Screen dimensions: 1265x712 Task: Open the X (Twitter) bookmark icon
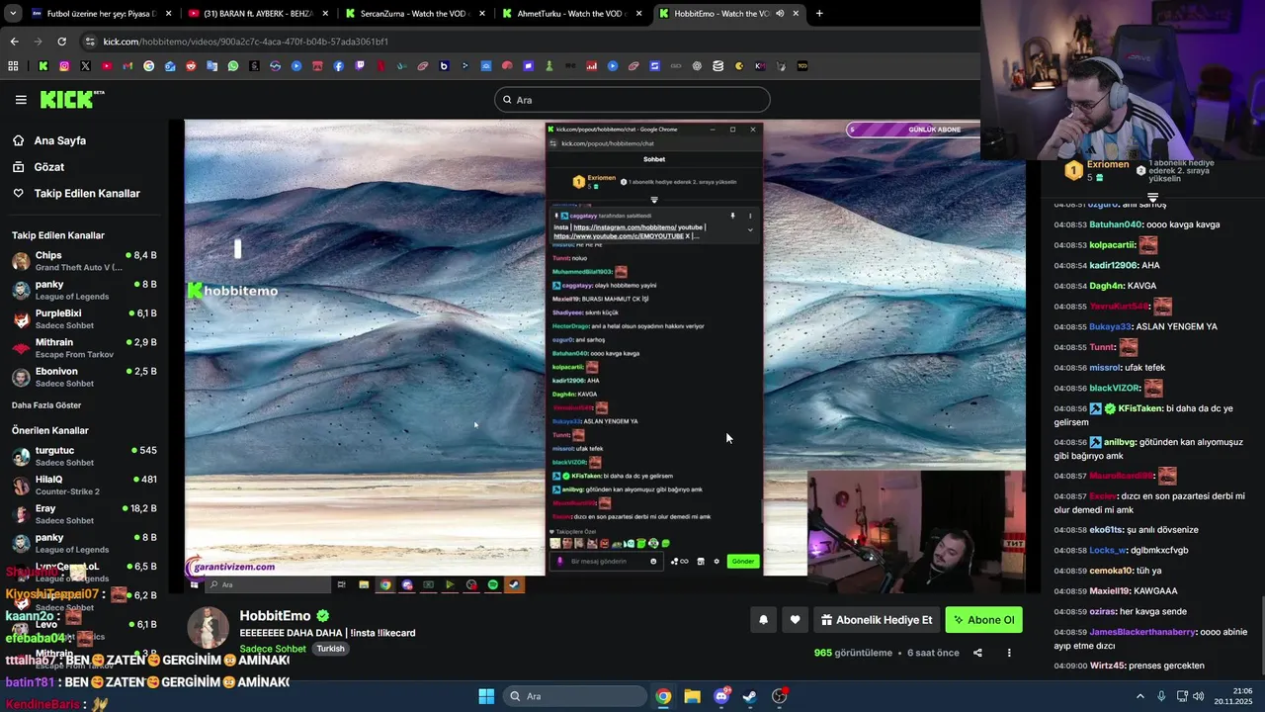(85, 66)
